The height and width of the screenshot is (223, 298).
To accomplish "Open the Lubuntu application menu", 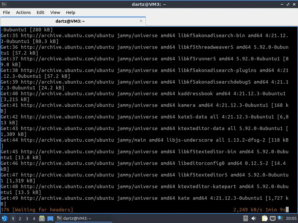I will (x=5, y=218).
